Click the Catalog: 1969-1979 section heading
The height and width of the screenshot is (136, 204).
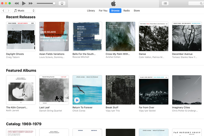click(24, 124)
